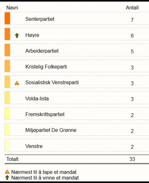Click the green up arrow beside Høyre
This screenshot has height=183, width=149.
[x=17, y=35]
